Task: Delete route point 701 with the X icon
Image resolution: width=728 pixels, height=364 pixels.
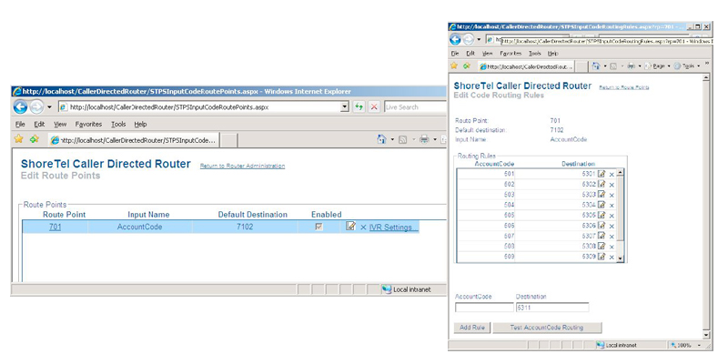Action: pyautogui.click(x=363, y=227)
